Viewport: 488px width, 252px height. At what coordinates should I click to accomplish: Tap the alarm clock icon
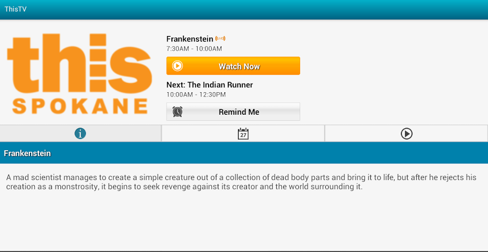tap(178, 112)
